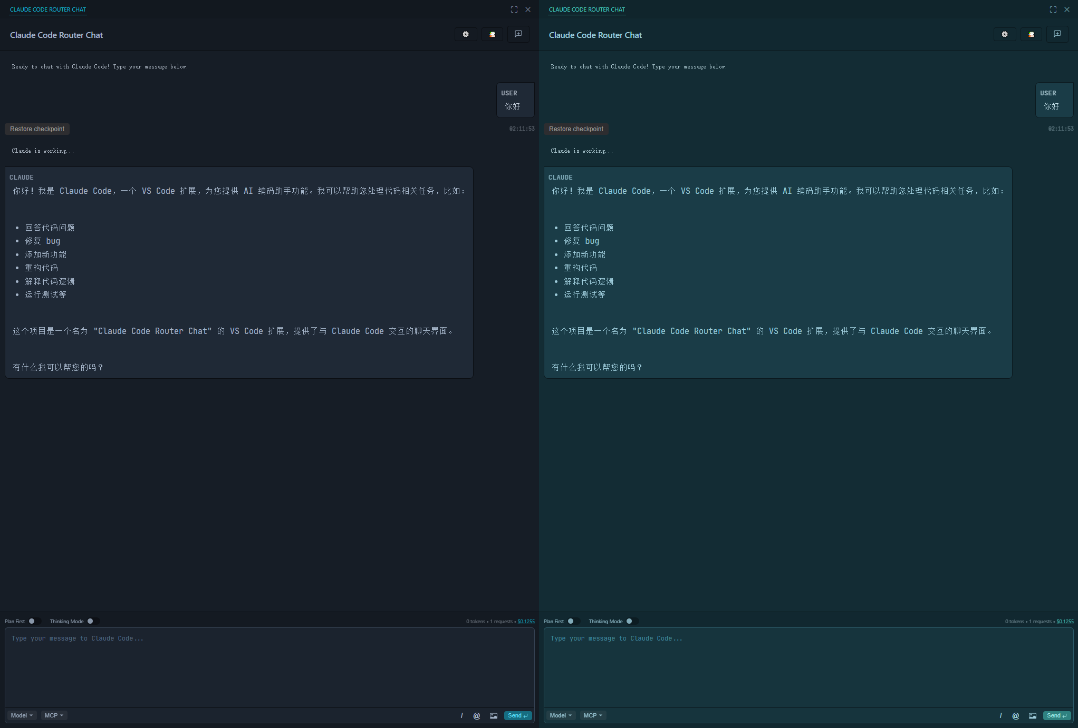The width and height of the screenshot is (1078, 728).
Task: Click '0 tokens • 1 requests' text in right panel
Action: pyautogui.click(x=1028, y=622)
